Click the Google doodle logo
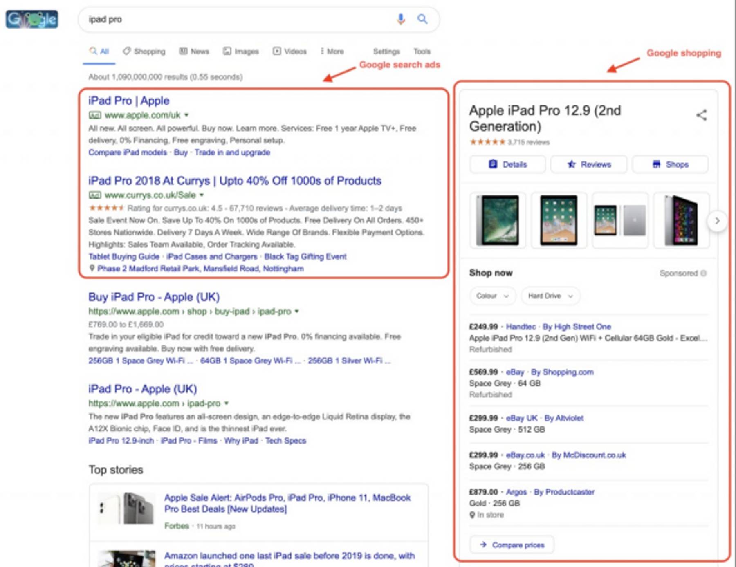This screenshot has width=736, height=567. pos(32,19)
